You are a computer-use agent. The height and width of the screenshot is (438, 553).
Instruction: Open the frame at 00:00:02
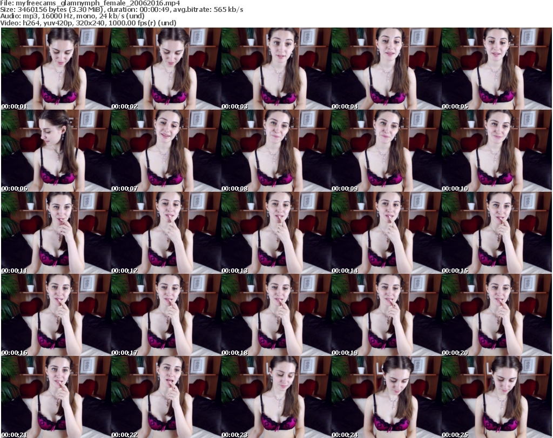point(166,69)
